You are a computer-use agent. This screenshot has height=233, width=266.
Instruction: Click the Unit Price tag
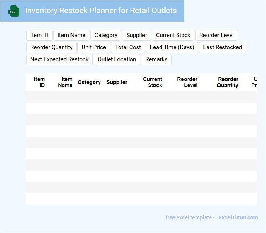[x=94, y=47]
